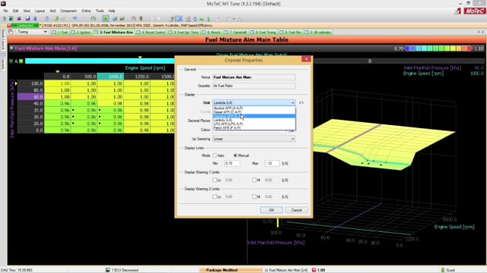
Task: Enable Display Warning 1 Hi checkbox
Action: tap(254, 180)
